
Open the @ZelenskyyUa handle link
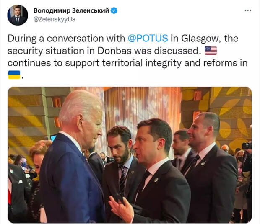point(55,19)
